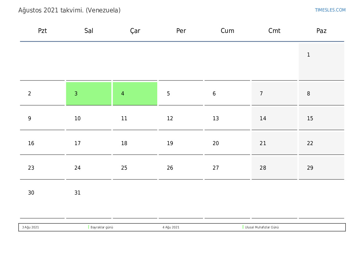Screen dimensions: 364x257
Task: Click the Pzt weekday header
Action: [42, 31]
